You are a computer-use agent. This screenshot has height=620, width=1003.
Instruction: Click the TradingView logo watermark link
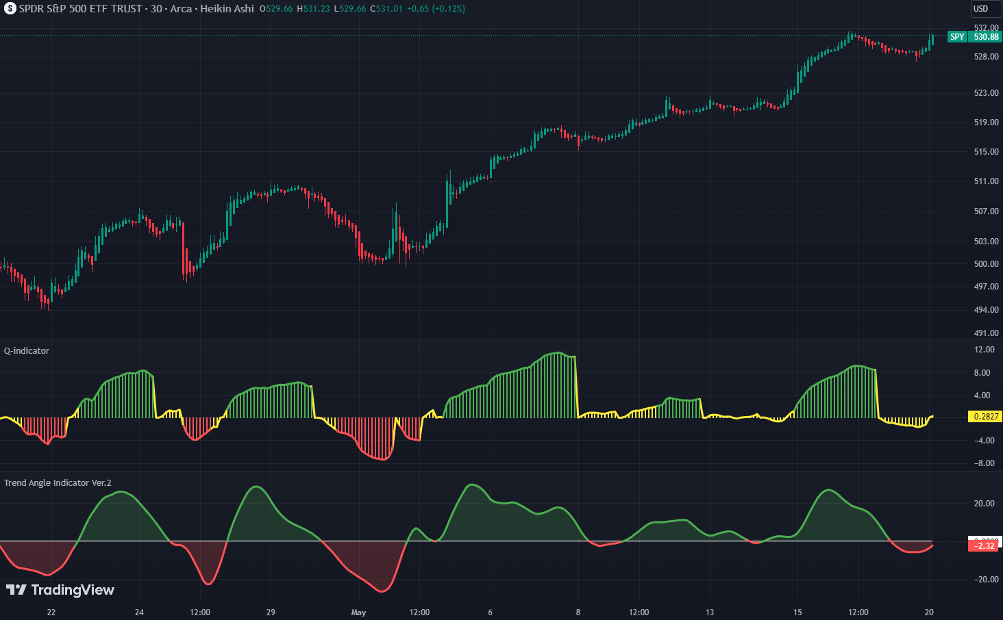click(x=60, y=590)
